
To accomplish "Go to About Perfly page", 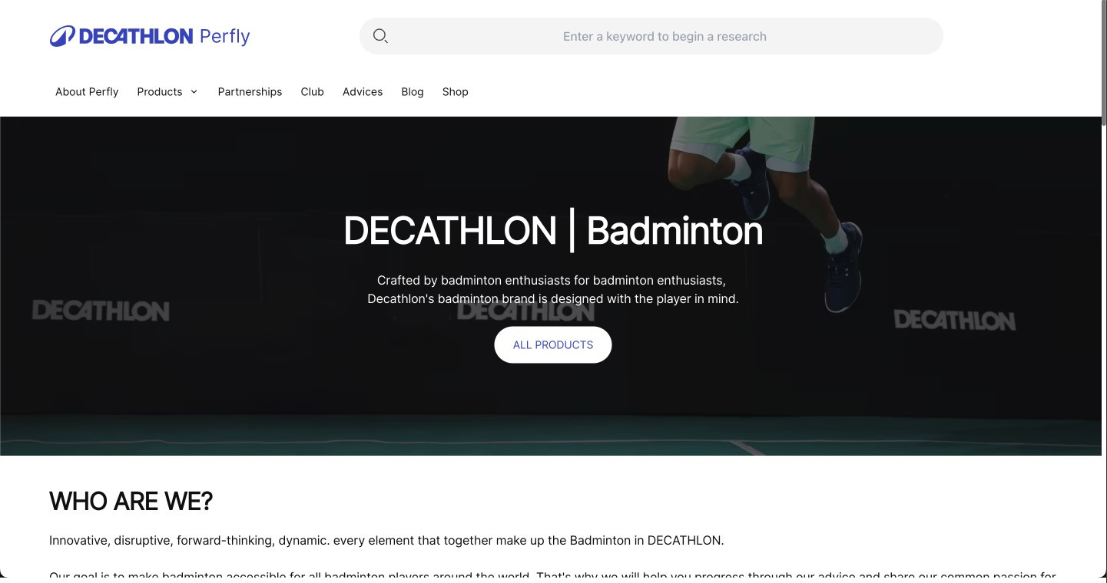I will point(87,92).
